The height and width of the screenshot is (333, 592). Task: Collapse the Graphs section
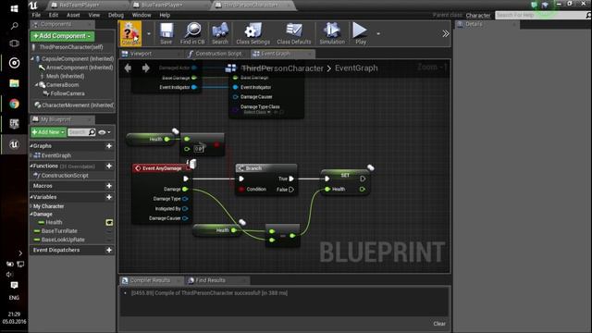click(x=31, y=146)
